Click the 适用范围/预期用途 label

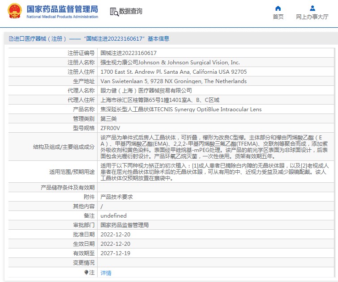[72, 172]
